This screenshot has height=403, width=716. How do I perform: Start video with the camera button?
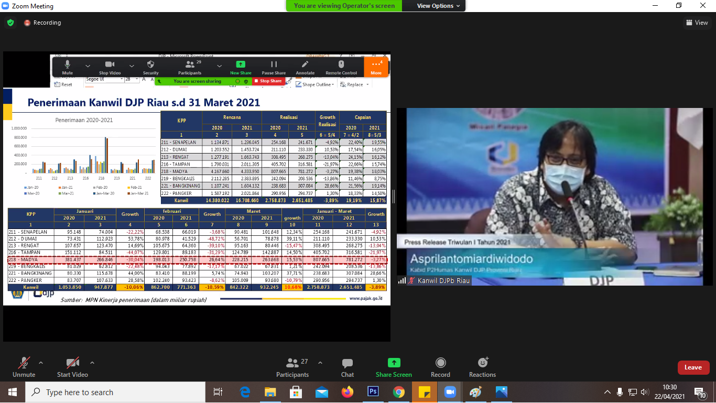(72, 363)
